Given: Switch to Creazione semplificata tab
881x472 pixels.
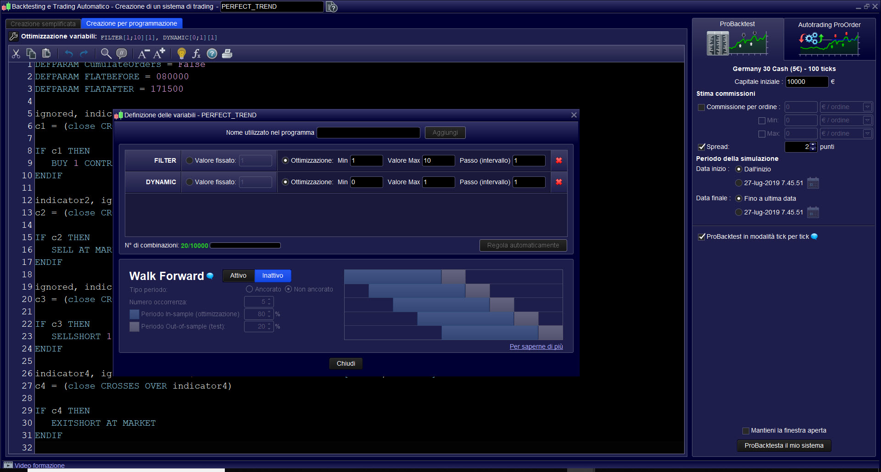Looking at the screenshot, I should [43, 24].
